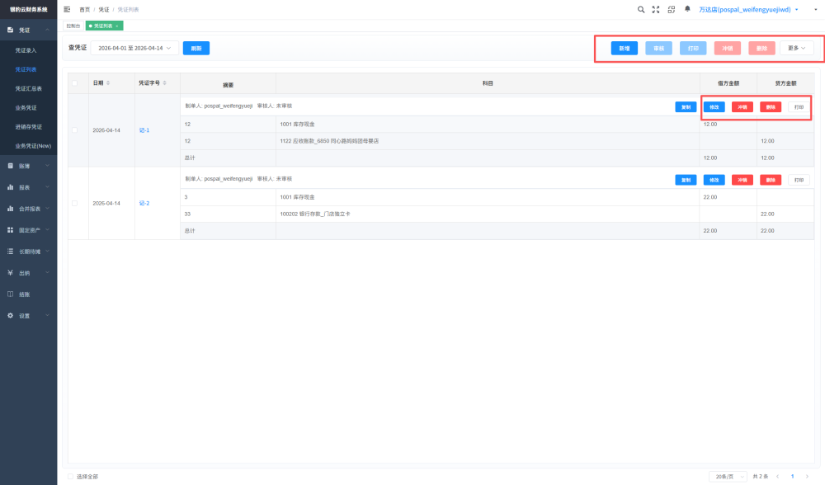This screenshot has height=485, width=825.
Task: Open the 固定资产 grid icon menu
Action: (10, 230)
